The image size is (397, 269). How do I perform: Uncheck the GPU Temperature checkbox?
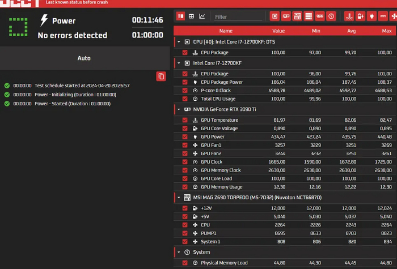click(185, 120)
